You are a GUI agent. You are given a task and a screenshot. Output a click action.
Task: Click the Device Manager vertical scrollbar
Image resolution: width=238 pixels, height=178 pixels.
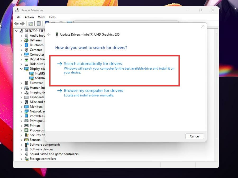(216, 85)
